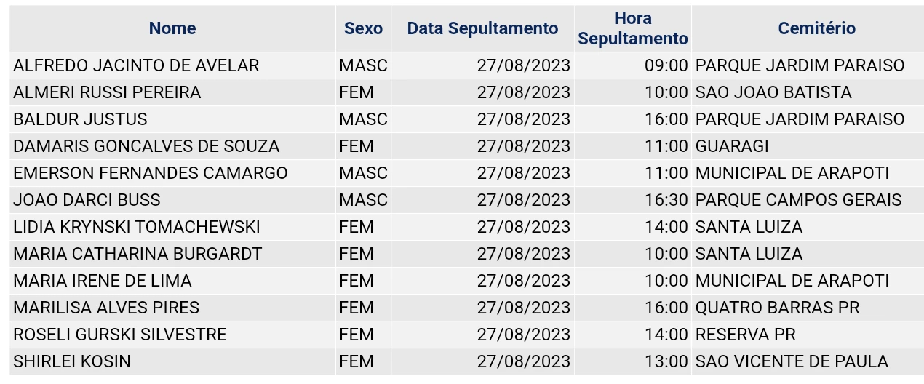Click the Nome column header

click(172, 28)
